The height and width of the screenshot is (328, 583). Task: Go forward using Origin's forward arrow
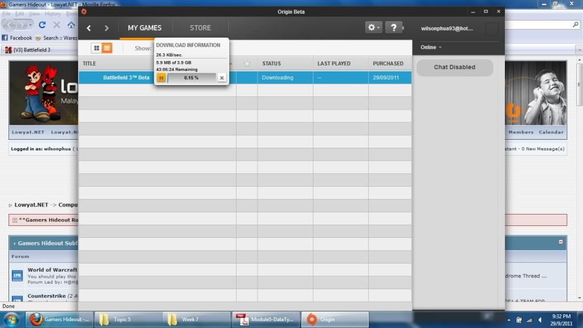click(107, 28)
